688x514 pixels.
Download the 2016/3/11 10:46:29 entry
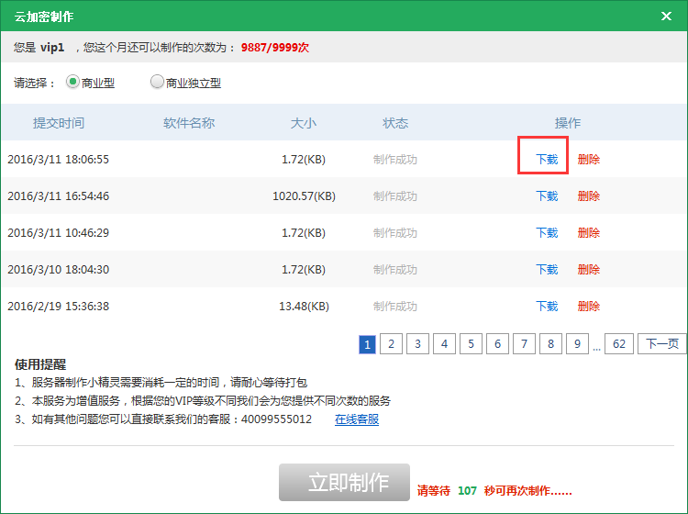point(547,232)
